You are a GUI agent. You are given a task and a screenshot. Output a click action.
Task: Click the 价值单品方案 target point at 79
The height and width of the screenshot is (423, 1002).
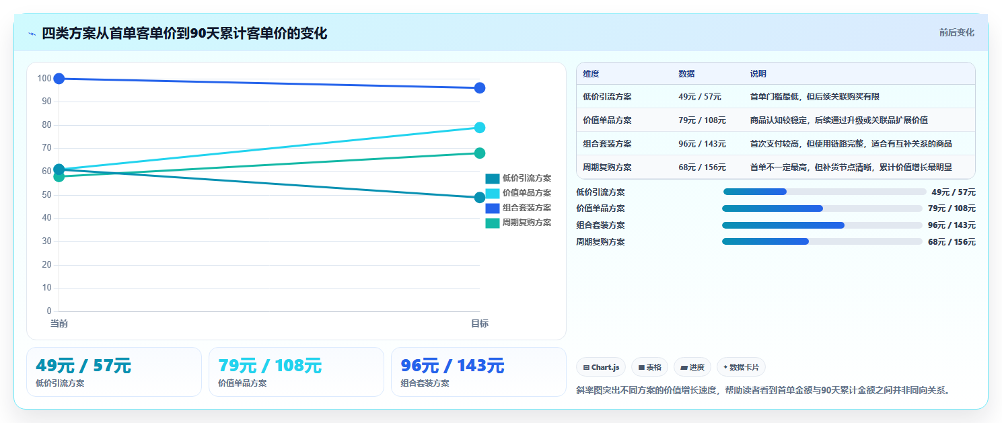click(x=480, y=128)
